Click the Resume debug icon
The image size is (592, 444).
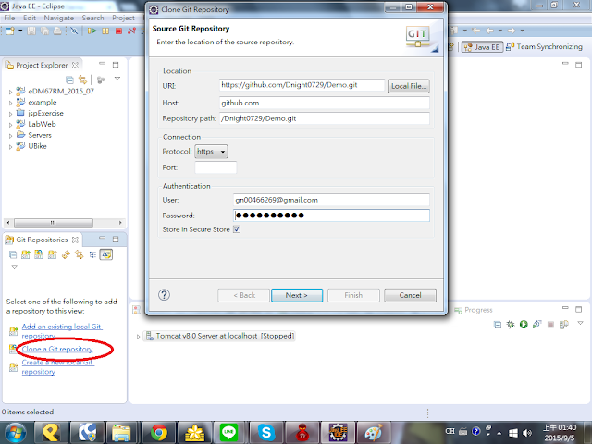click(x=92, y=31)
